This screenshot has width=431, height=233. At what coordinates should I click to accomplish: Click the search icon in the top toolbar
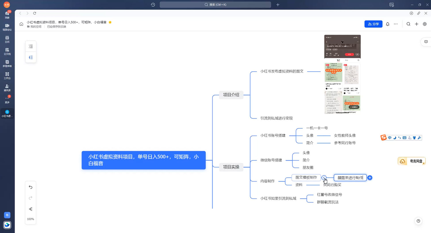[x=408, y=24]
